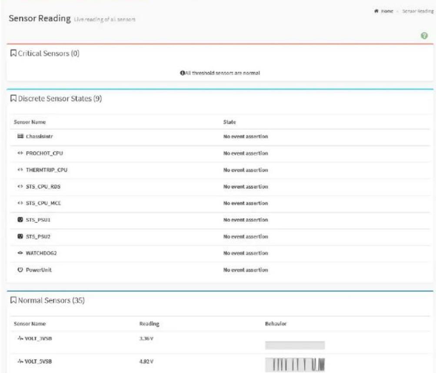Select the ChassisIntr sensor name

point(39,136)
